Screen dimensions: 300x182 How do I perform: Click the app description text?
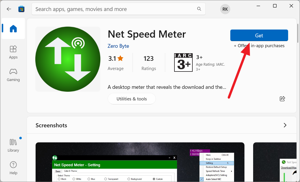167,87
